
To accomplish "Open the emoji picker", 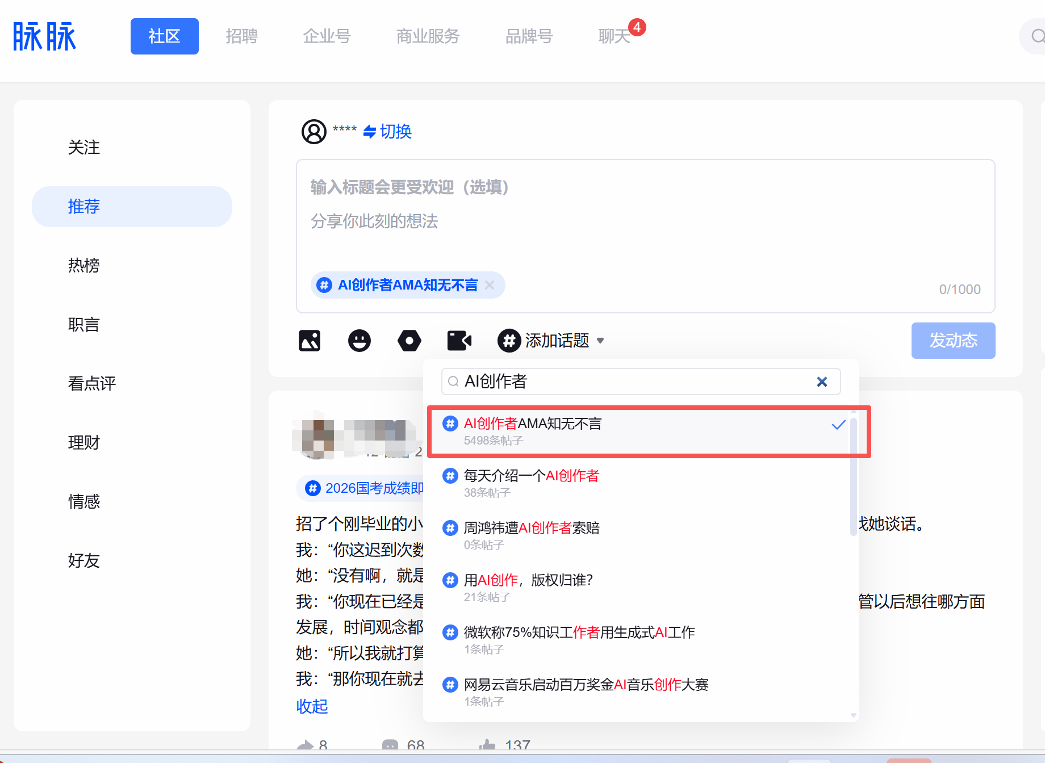I will (360, 341).
